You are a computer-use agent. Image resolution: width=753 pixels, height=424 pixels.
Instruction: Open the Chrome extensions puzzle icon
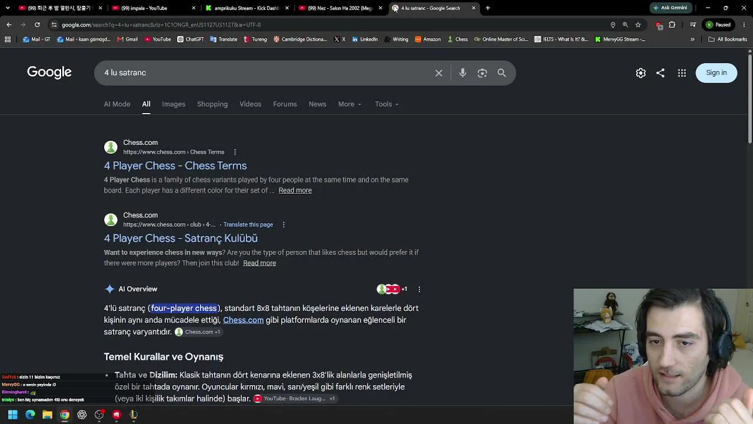[672, 25]
